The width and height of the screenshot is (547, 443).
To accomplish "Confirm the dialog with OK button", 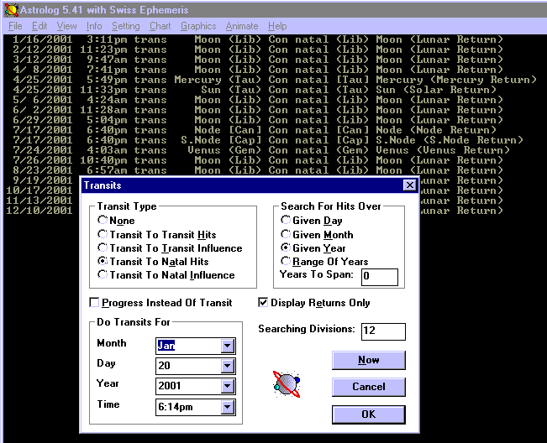I will [x=368, y=414].
